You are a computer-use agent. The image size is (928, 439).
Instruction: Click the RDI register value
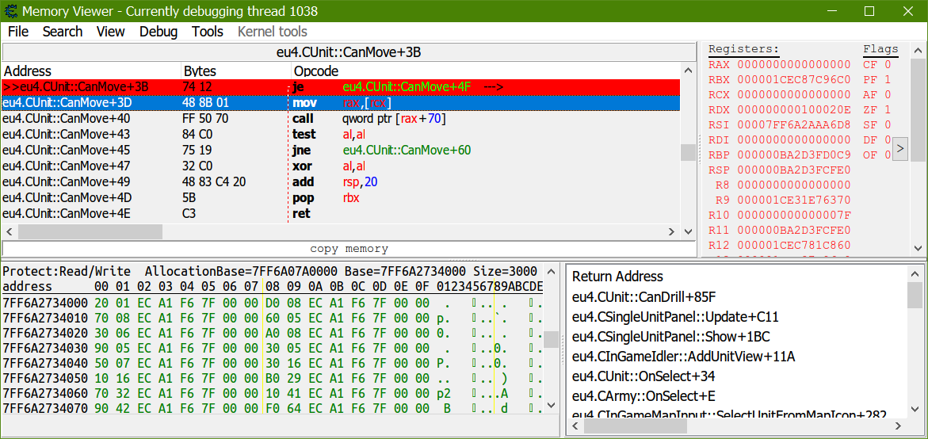pyautogui.click(x=793, y=140)
